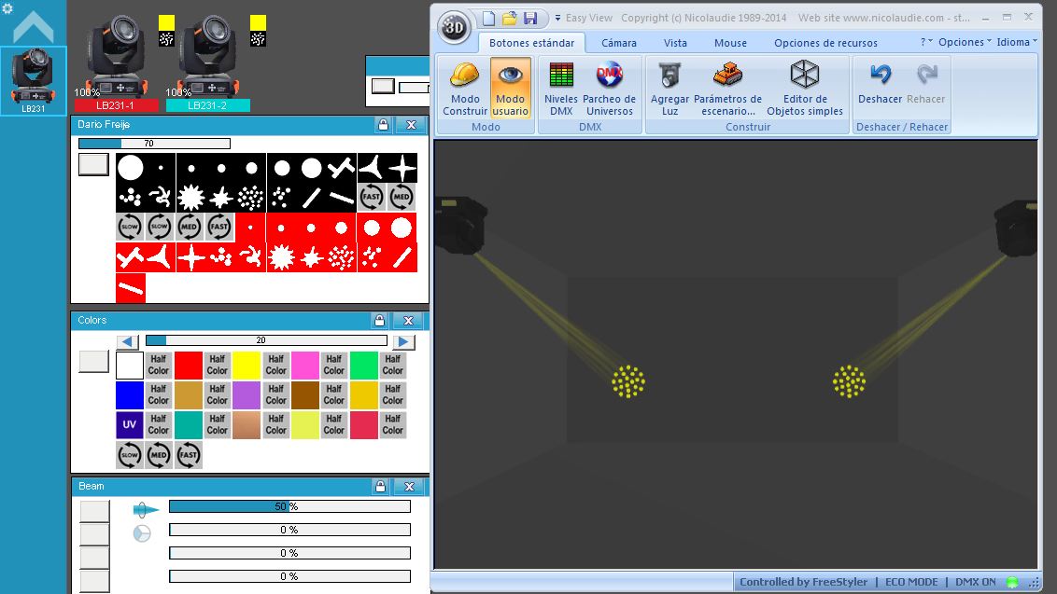Toggle the lock on Colors panel
Screen dimensions: 1057x594
pyautogui.click(x=379, y=321)
